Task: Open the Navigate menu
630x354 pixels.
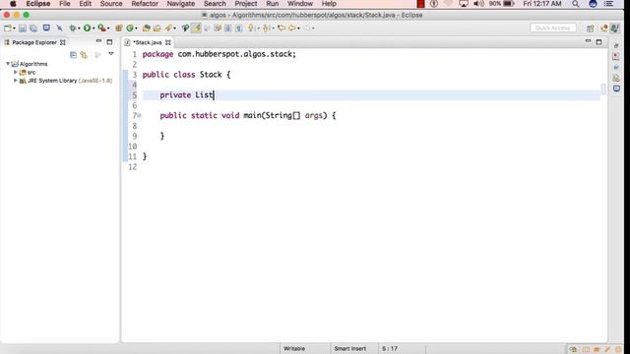Action: coord(181,4)
